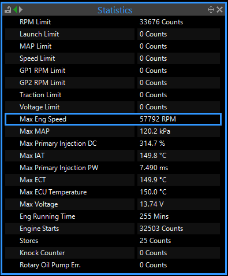This screenshot has width=228, height=276.
Task: Click the gray right arrow in header
Action: tap(21, 9)
